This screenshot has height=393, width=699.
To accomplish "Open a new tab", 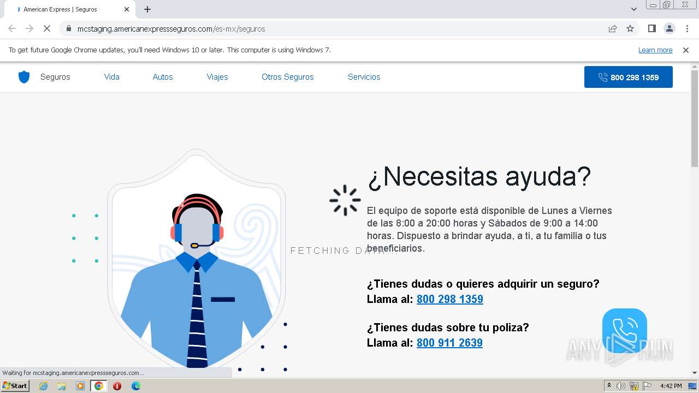I will [x=147, y=9].
